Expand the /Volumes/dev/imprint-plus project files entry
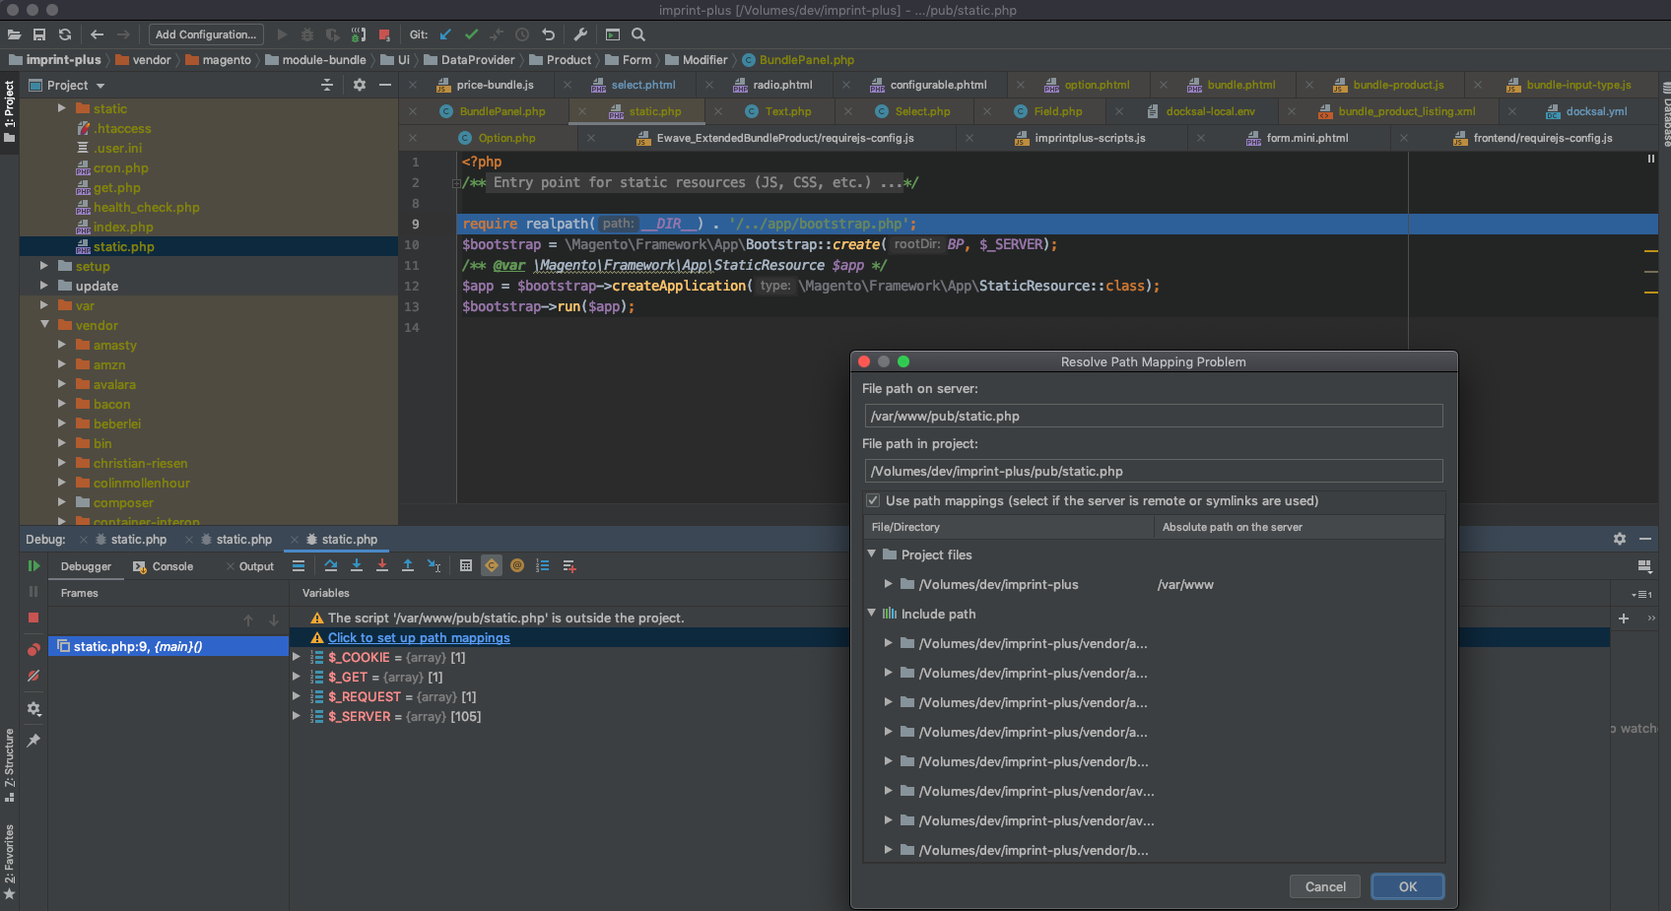 888,584
